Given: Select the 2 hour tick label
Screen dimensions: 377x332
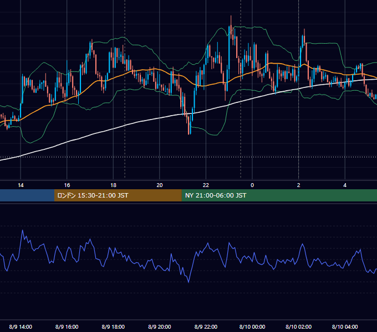Looking at the screenshot, I should point(299,185).
